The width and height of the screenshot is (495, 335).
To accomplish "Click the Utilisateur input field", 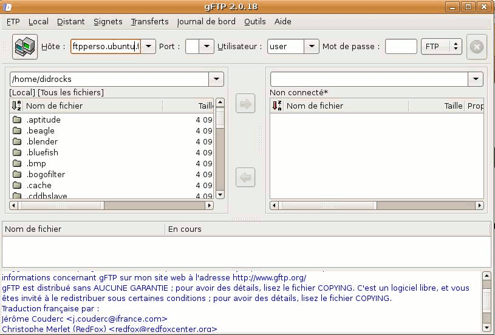I will [x=285, y=46].
